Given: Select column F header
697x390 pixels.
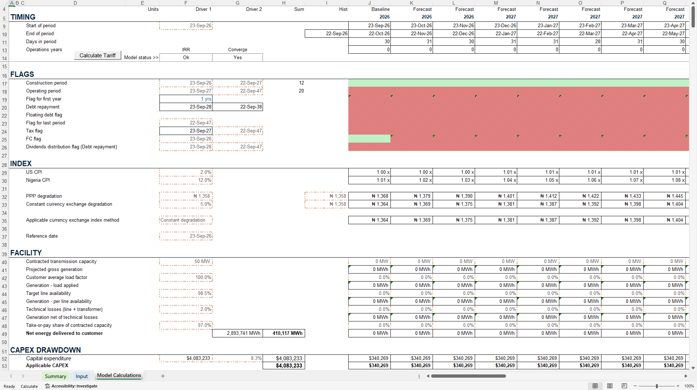Looking at the screenshot, I should (x=186, y=3).
